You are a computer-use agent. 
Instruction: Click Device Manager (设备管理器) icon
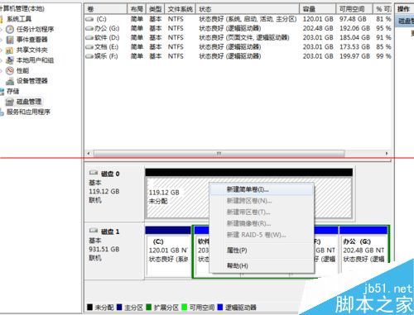click(10, 81)
